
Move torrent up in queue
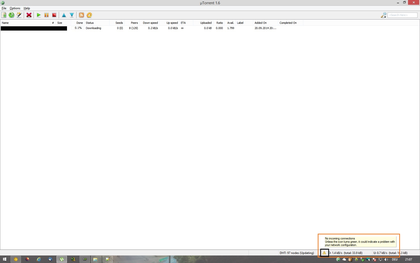[x=64, y=15]
